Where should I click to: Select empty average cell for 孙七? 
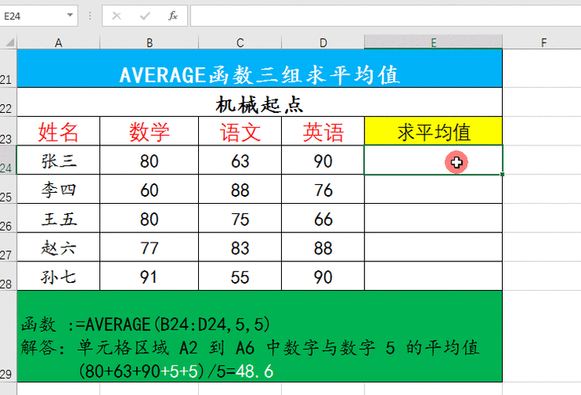[x=433, y=276]
